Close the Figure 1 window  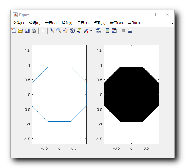[168, 15]
